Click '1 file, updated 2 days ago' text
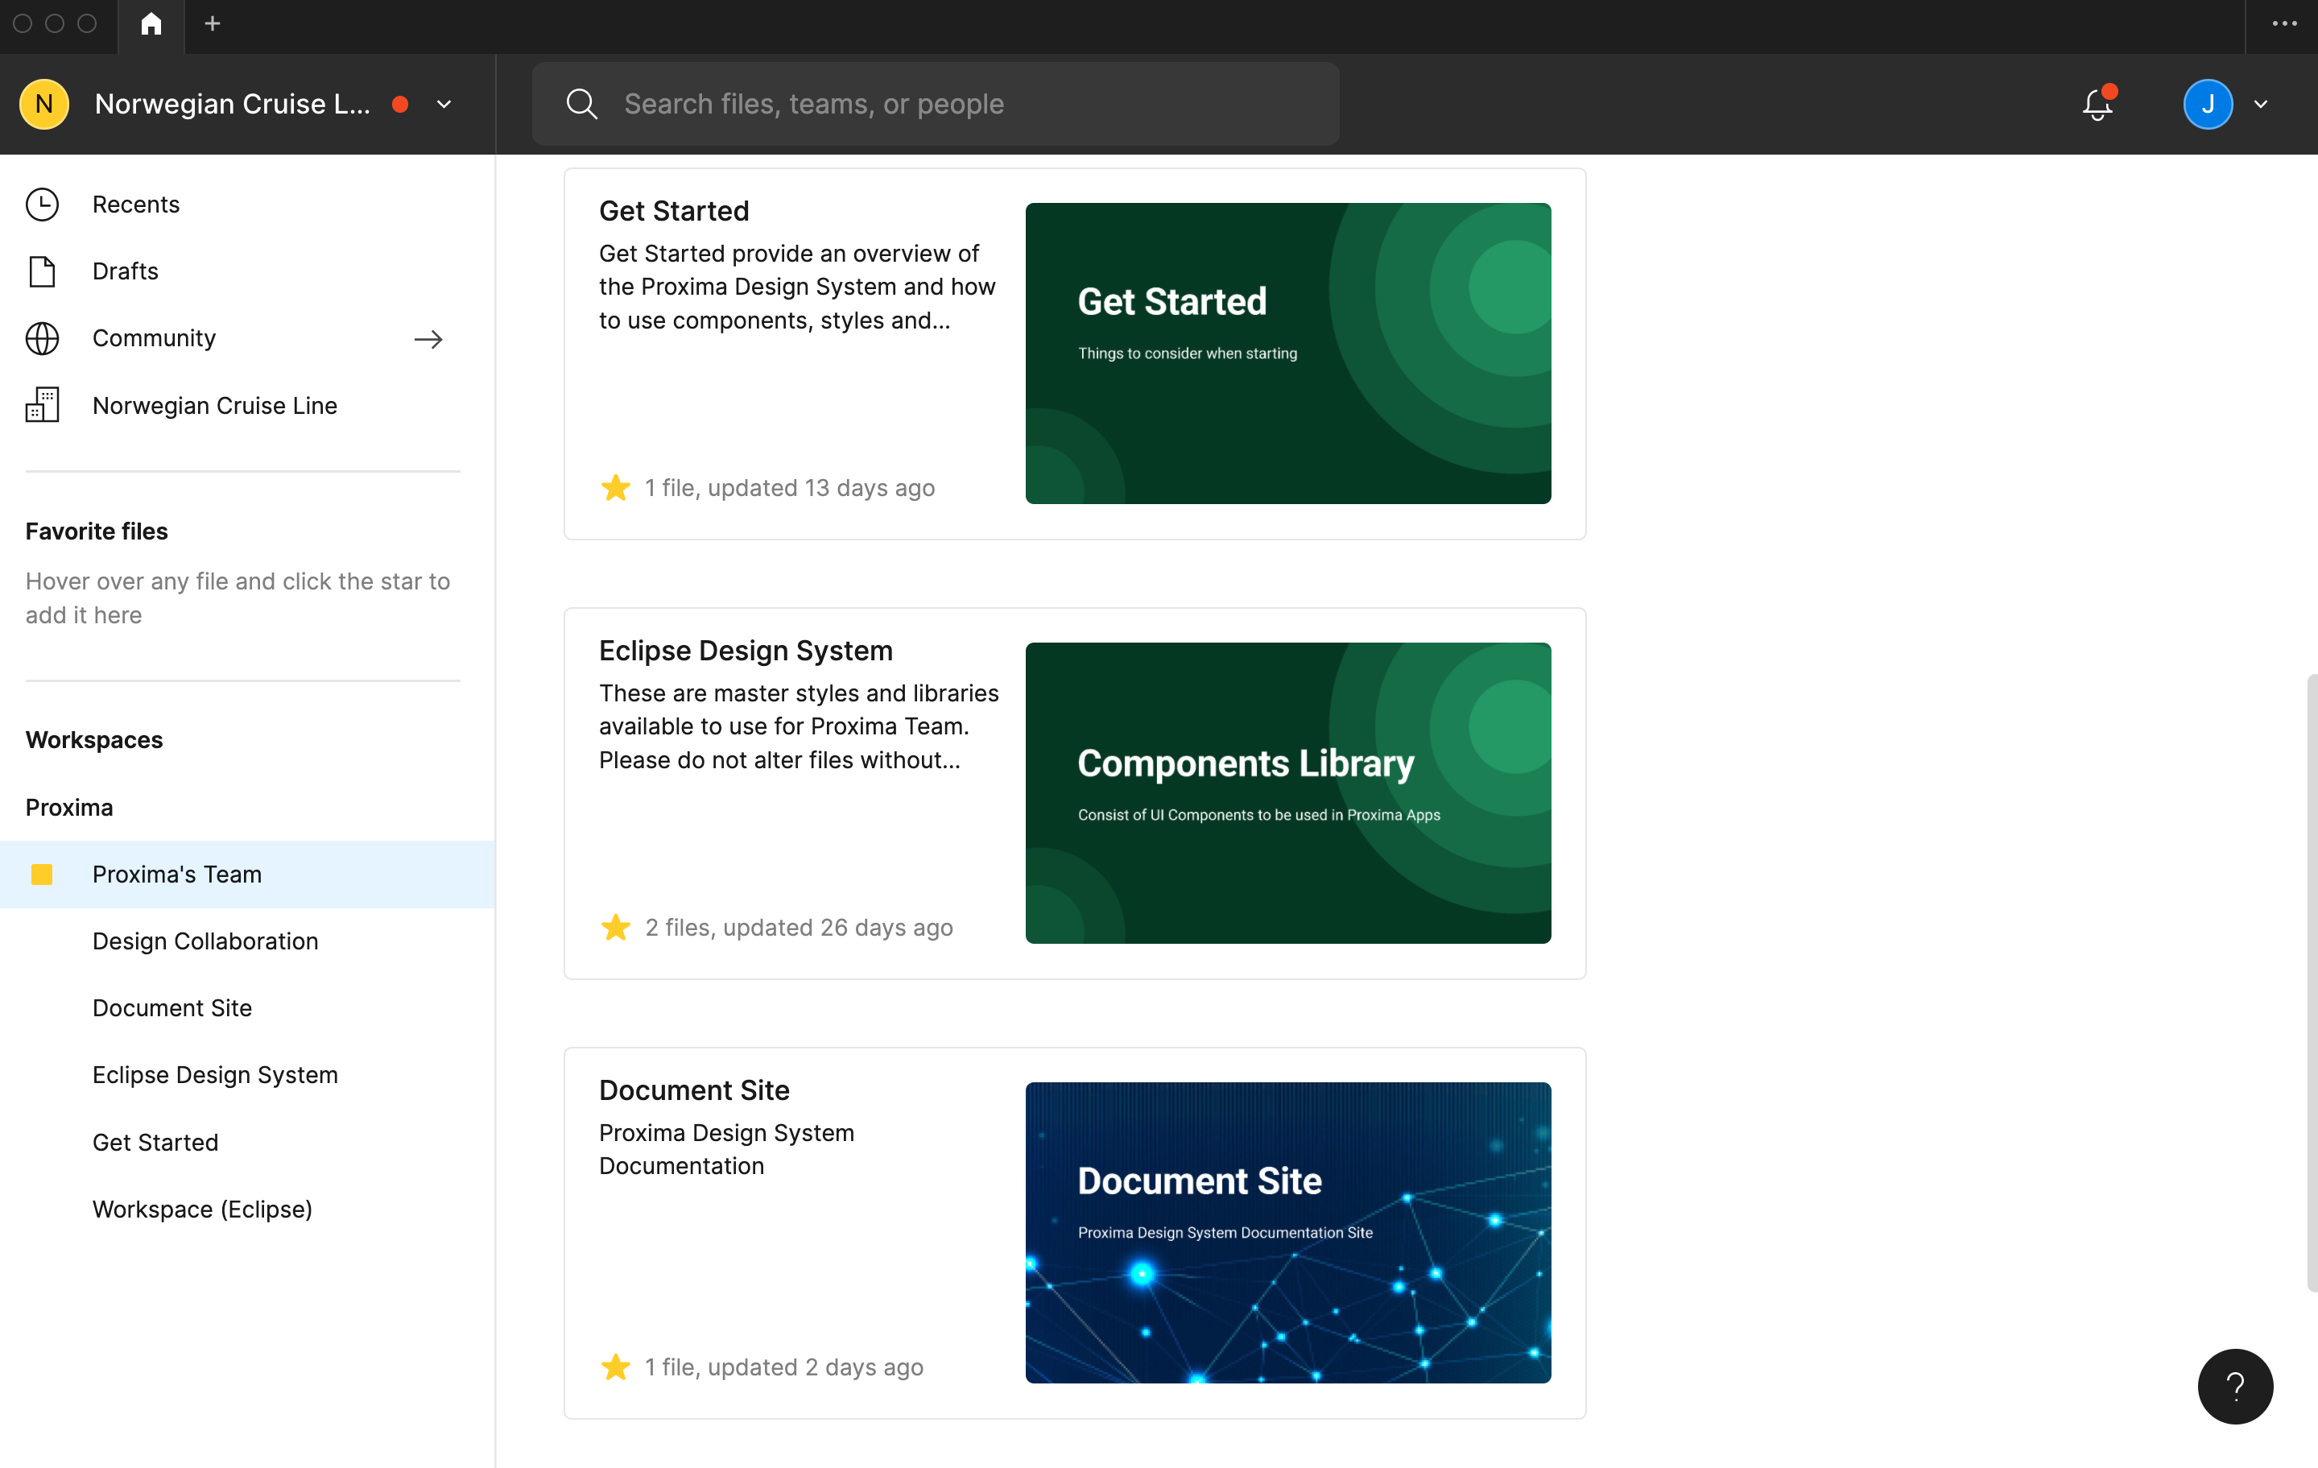This screenshot has height=1468, width=2318. point(783,1367)
